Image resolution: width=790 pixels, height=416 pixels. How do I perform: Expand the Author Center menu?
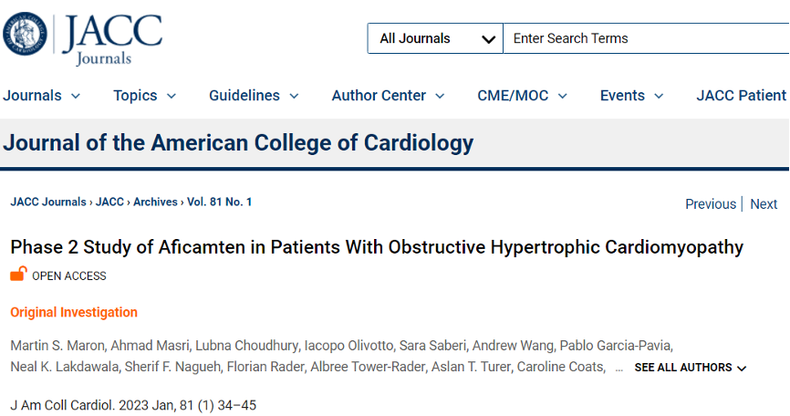coord(388,95)
